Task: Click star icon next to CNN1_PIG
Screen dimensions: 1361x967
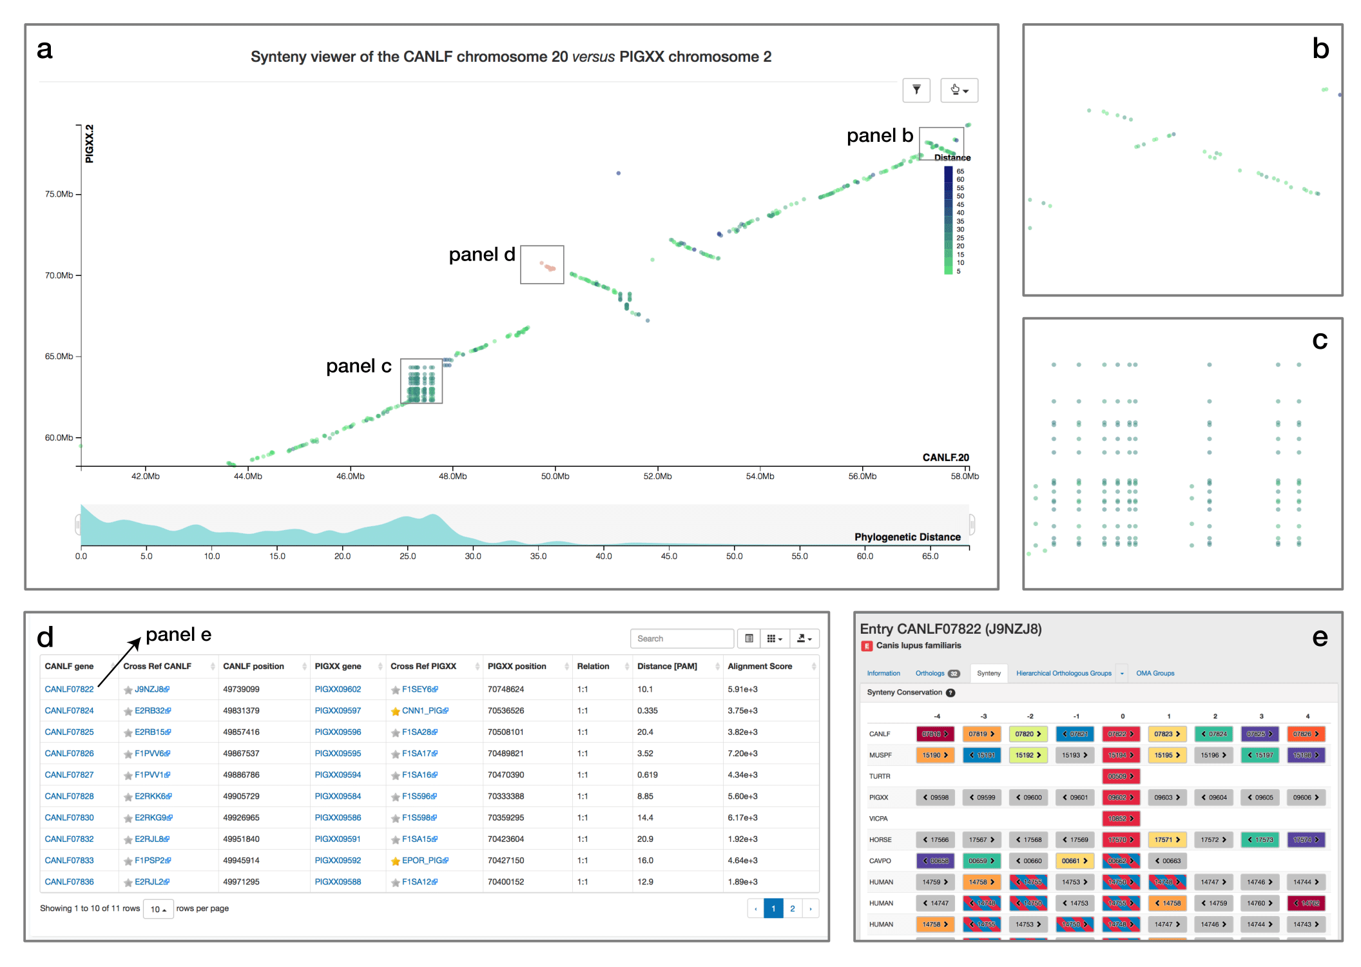Action: coord(395,711)
